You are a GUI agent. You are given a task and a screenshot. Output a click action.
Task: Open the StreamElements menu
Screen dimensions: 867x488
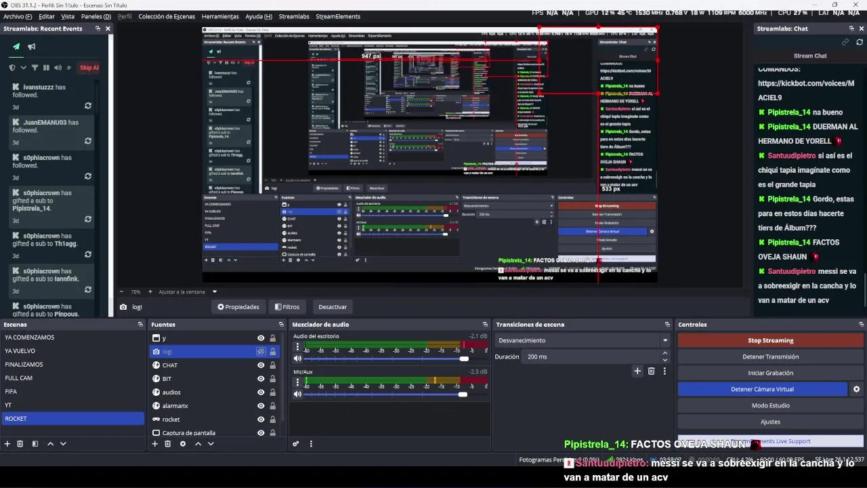coord(338,16)
